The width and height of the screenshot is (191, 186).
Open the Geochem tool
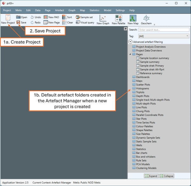point(146,19)
